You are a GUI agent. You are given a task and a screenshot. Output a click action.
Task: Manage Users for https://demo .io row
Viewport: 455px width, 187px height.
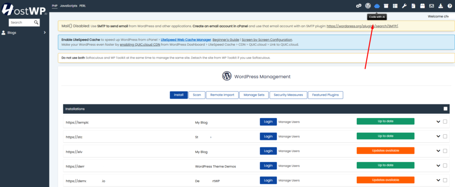[x=289, y=180]
